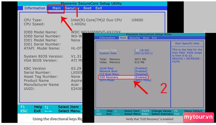The image size is (216, 125).
Task: Click the "Item Specific Help" heading
Action: pyautogui.click(x=187, y=44)
